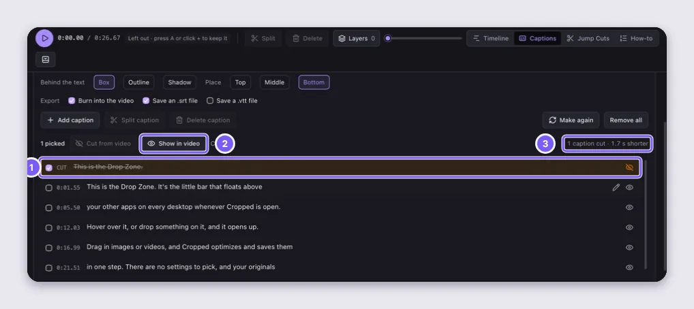694x309 pixels.
Task: Toggle the eye icon on the 0:12.03 caption
Action: [629, 227]
